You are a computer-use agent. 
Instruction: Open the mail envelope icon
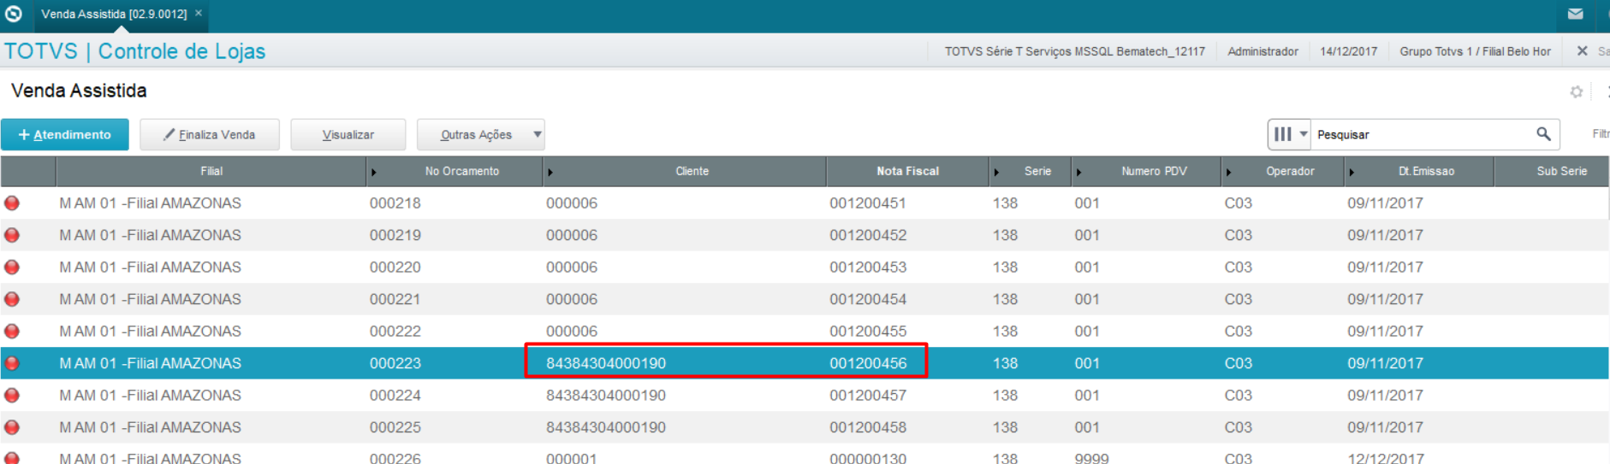pyautogui.click(x=1575, y=14)
